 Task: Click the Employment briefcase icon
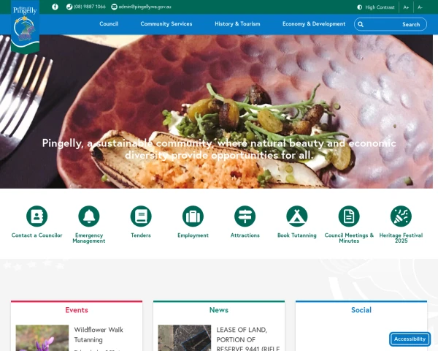point(193,216)
